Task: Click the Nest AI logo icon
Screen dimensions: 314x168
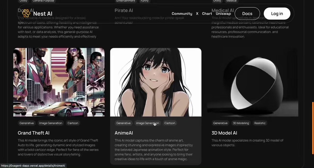Action: coord(26,13)
